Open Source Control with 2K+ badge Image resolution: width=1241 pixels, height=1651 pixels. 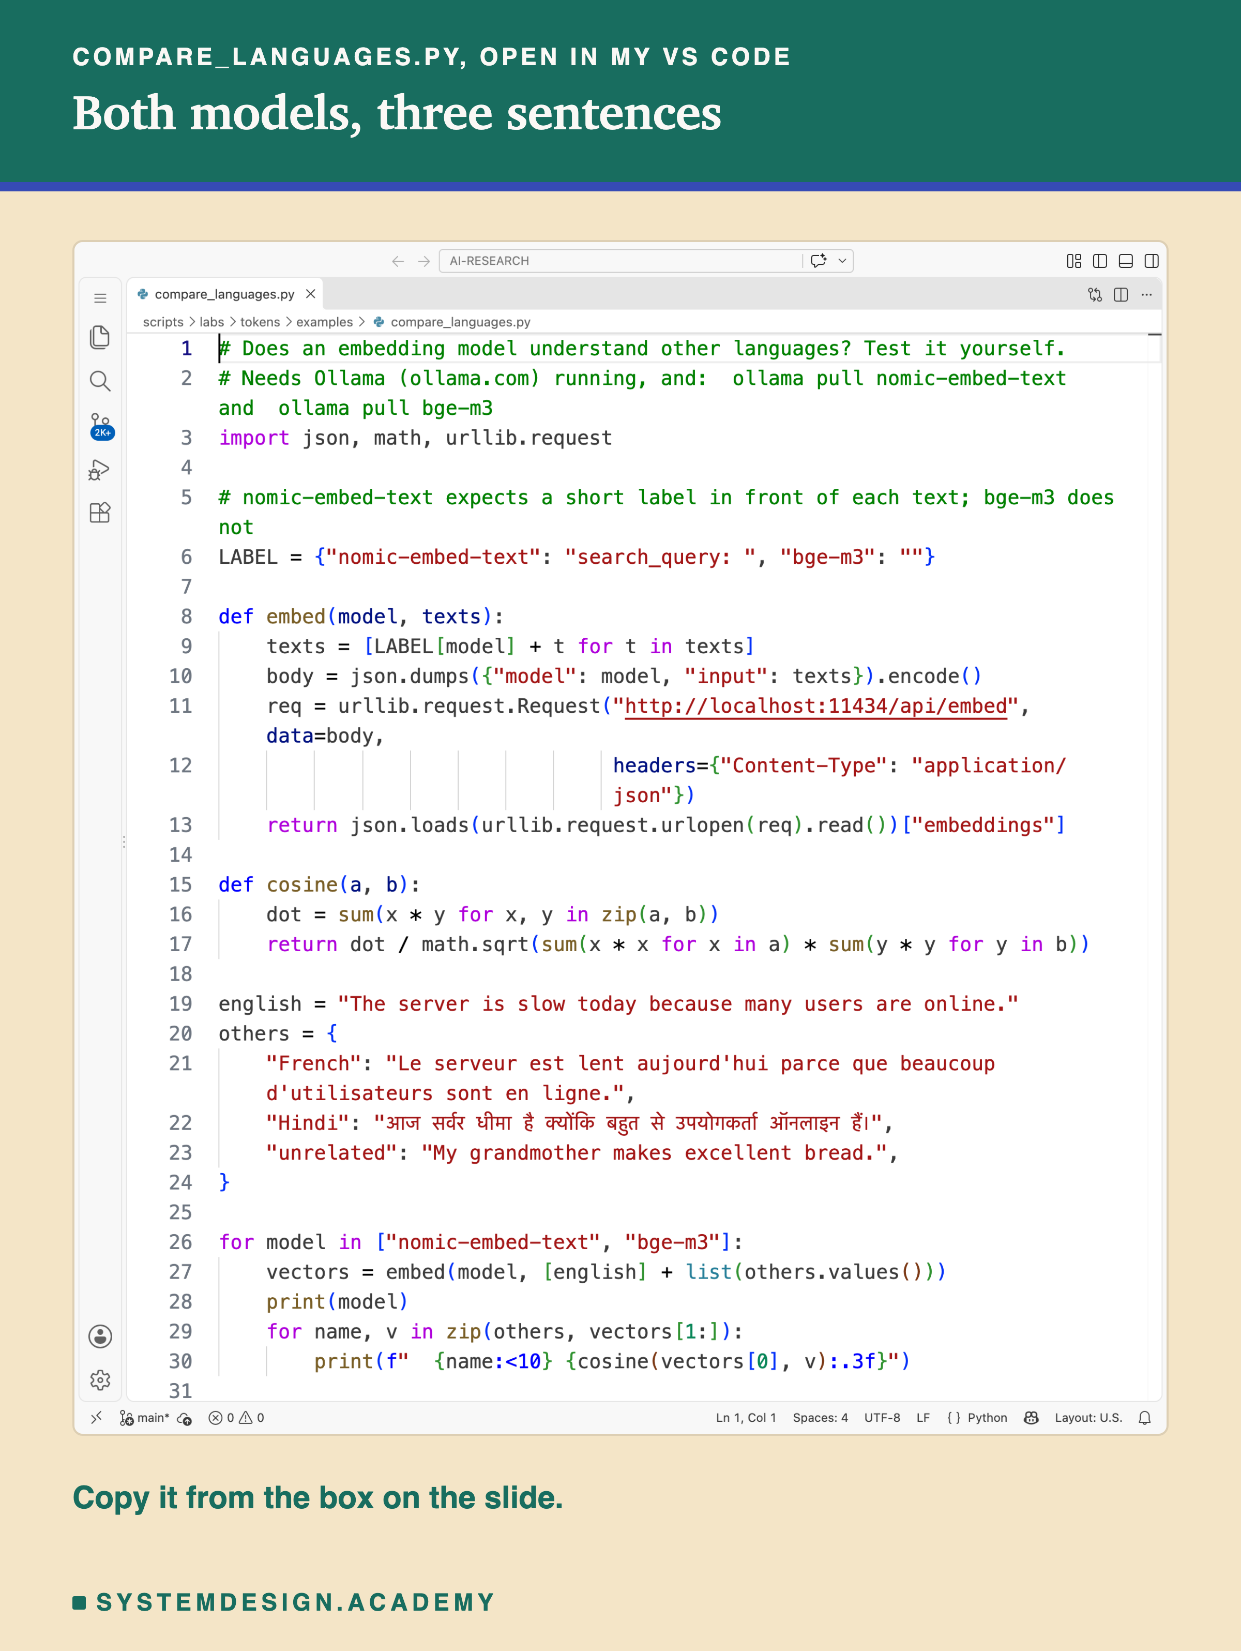(x=101, y=426)
